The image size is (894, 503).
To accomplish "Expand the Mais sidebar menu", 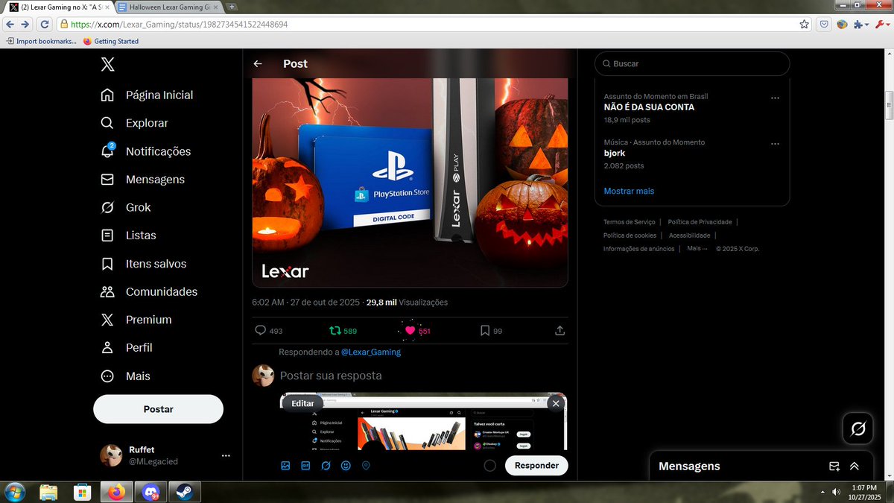I will (126, 376).
